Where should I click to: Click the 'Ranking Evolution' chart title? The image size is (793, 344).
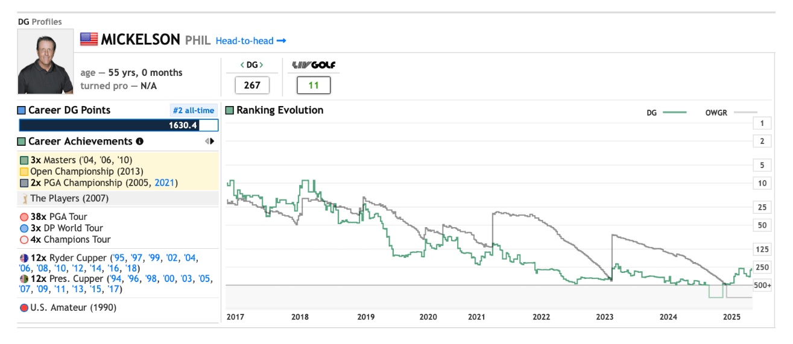(280, 110)
